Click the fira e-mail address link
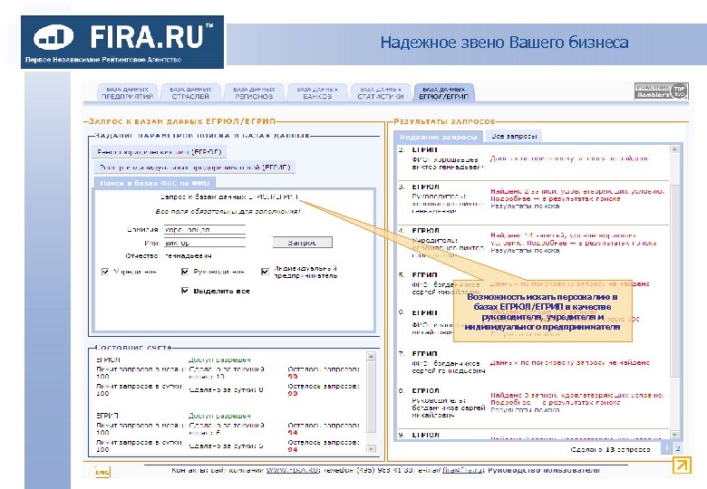This screenshot has width=707, height=489. [x=461, y=470]
